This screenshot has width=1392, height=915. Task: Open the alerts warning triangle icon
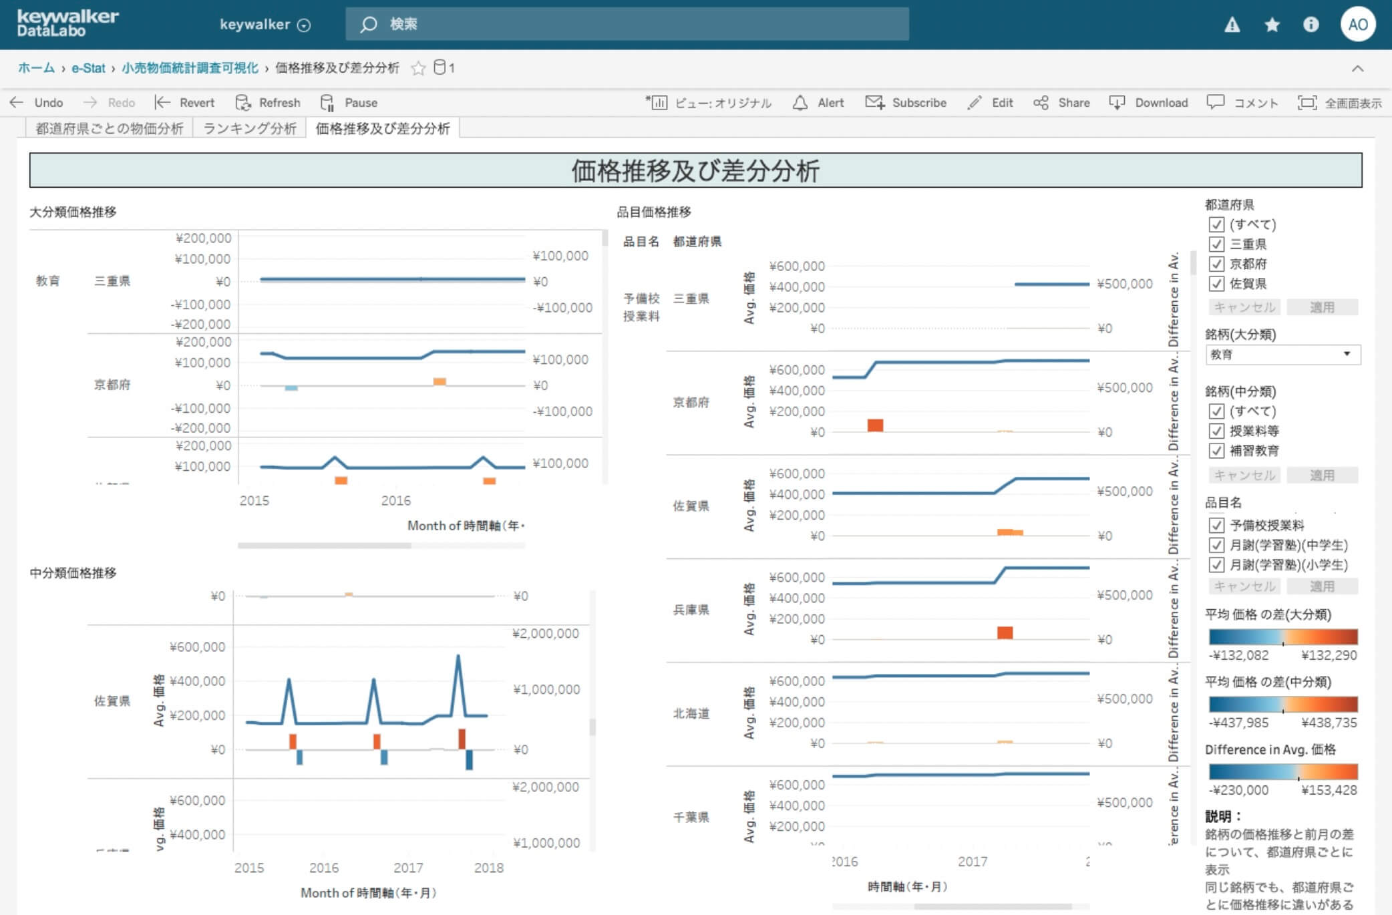point(1232,25)
